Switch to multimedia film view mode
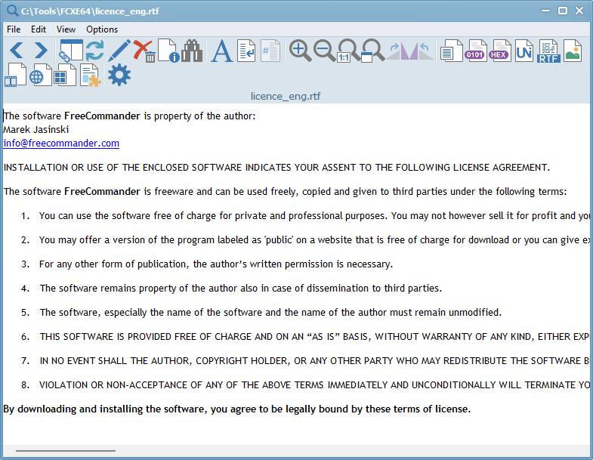The image size is (593, 460). point(16,75)
